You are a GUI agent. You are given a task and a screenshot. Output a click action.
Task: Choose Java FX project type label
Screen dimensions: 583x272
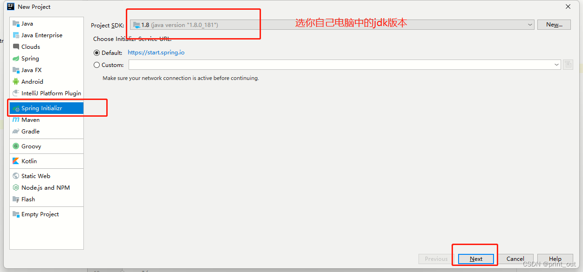point(32,70)
